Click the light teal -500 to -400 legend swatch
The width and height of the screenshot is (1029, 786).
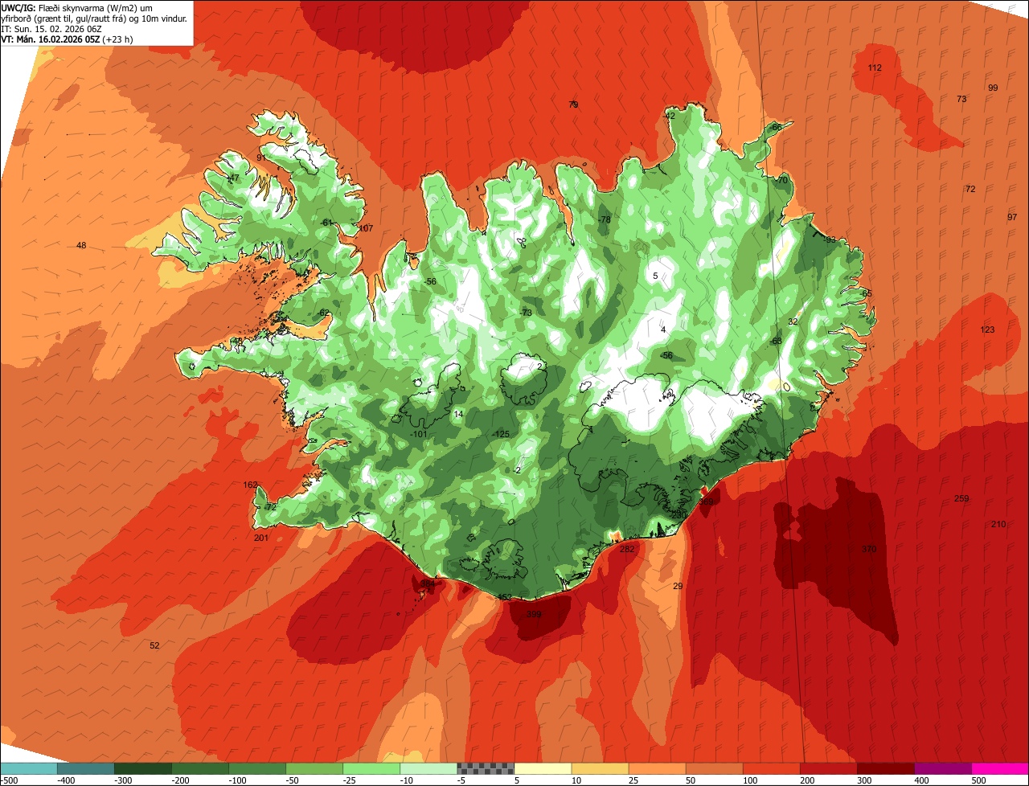click(29, 768)
